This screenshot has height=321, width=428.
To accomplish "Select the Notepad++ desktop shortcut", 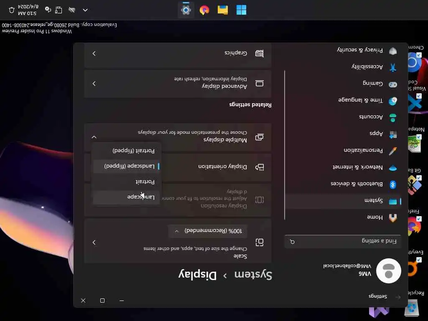I will point(417,140).
